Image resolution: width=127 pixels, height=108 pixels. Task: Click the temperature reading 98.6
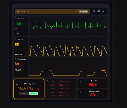click(x=92, y=85)
